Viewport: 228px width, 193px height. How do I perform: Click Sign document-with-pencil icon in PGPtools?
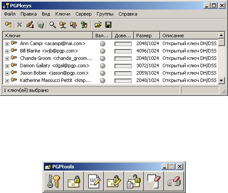click(94, 181)
